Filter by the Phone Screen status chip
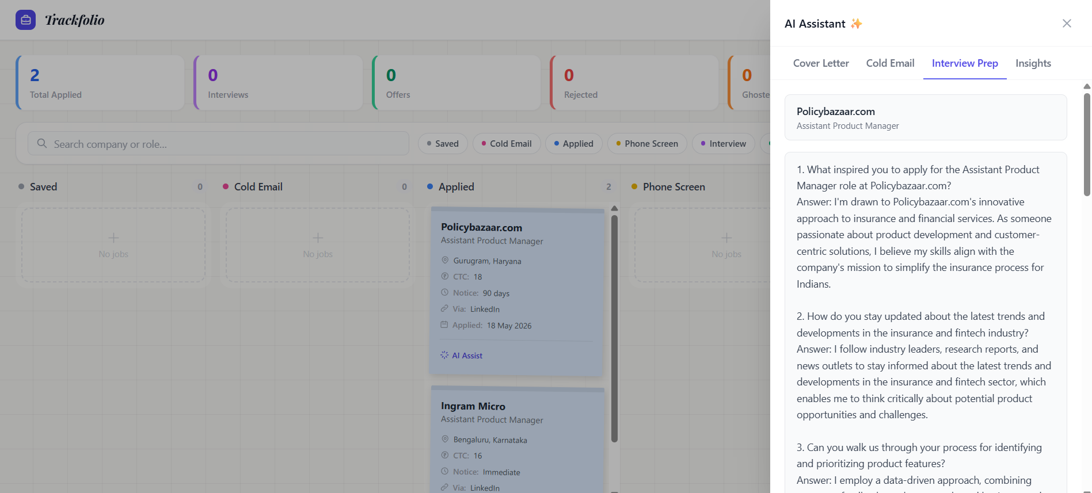This screenshot has width=1092, height=493. click(647, 144)
